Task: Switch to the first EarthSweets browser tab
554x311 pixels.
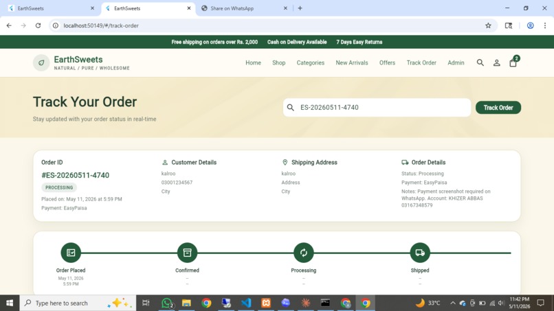Action: click(x=52, y=8)
